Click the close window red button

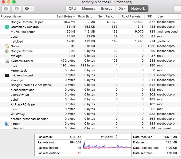3,2
